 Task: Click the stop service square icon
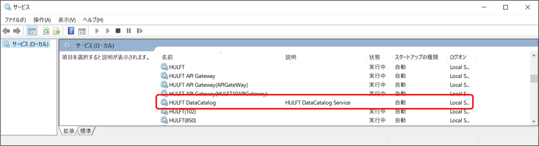pos(118,31)
